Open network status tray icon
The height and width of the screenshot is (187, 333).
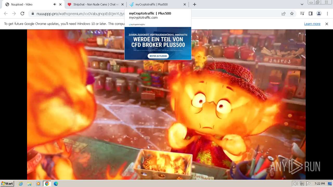[x=302, y=184]
